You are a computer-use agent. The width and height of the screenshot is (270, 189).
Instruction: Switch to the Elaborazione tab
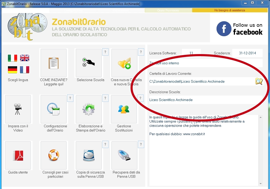(121, 10)
